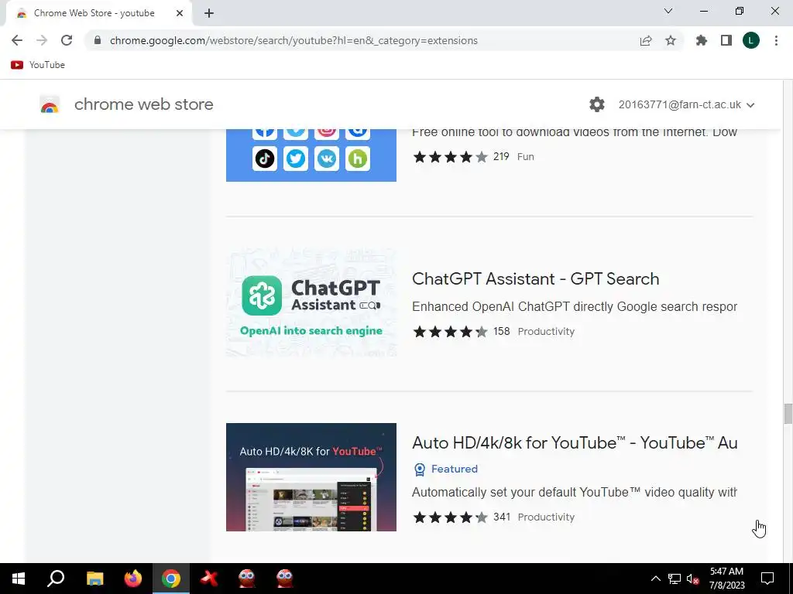The height and width of the screenshot is (594, 793).
Task: Open the tab search chevron
Action: (668, 11)
